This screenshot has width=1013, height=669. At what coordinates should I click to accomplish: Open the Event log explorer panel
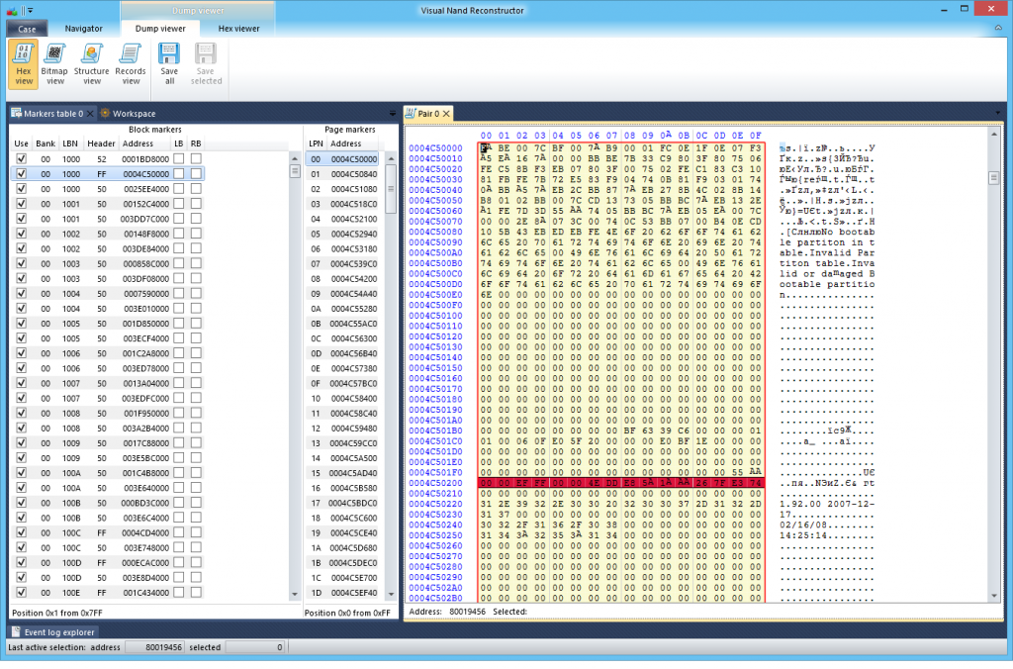(x=53, y=632)
